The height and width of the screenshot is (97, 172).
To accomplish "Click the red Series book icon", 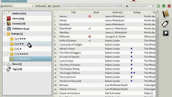I will 9,19.
